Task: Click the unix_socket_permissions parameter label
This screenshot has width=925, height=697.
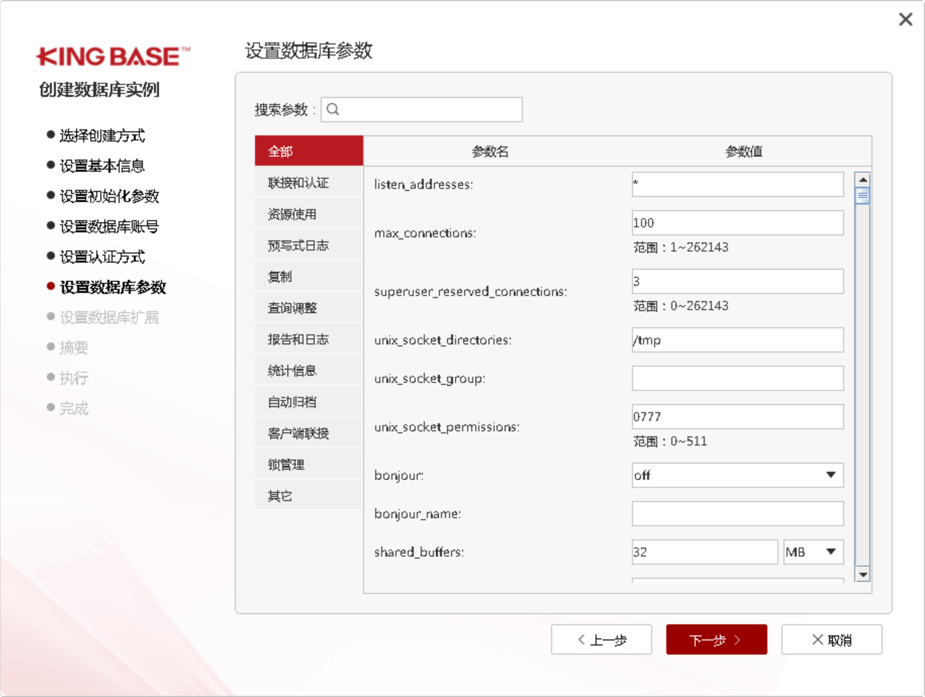Action: (447, 427)
